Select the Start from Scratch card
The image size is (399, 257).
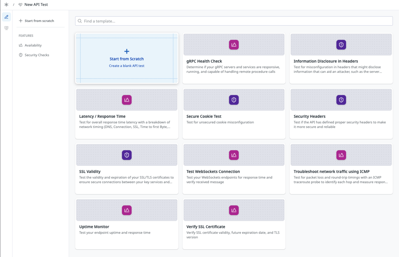[x=127, y=58]
